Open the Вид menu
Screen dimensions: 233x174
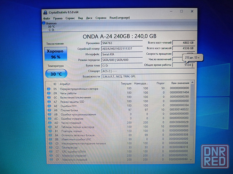tap(80, 18)
